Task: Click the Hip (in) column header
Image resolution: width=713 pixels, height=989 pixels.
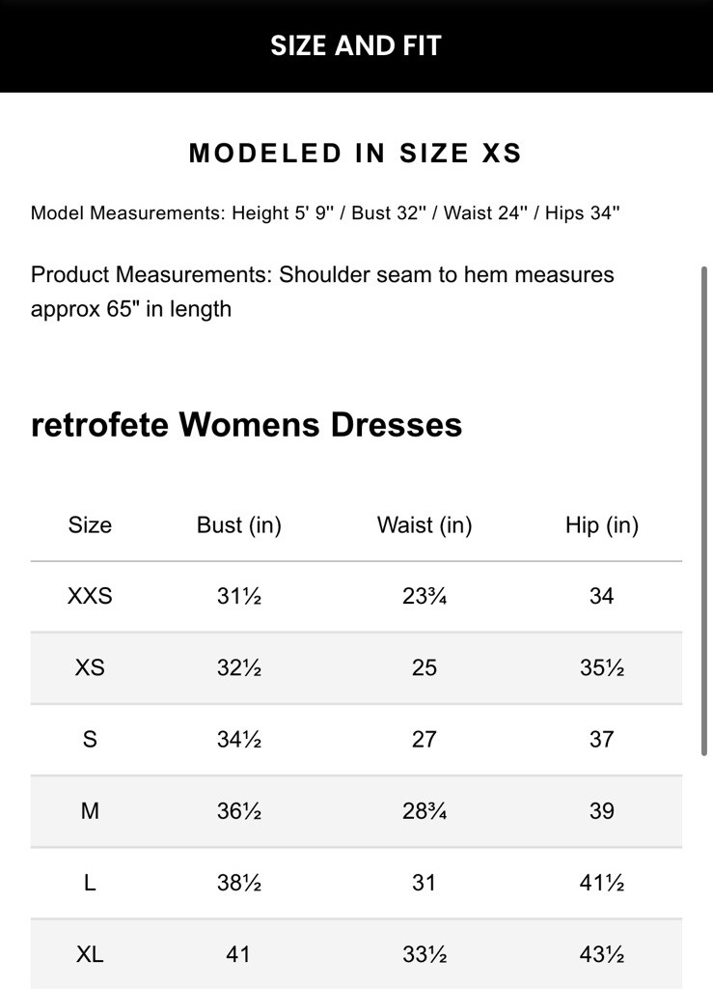Action: point(602,524)
